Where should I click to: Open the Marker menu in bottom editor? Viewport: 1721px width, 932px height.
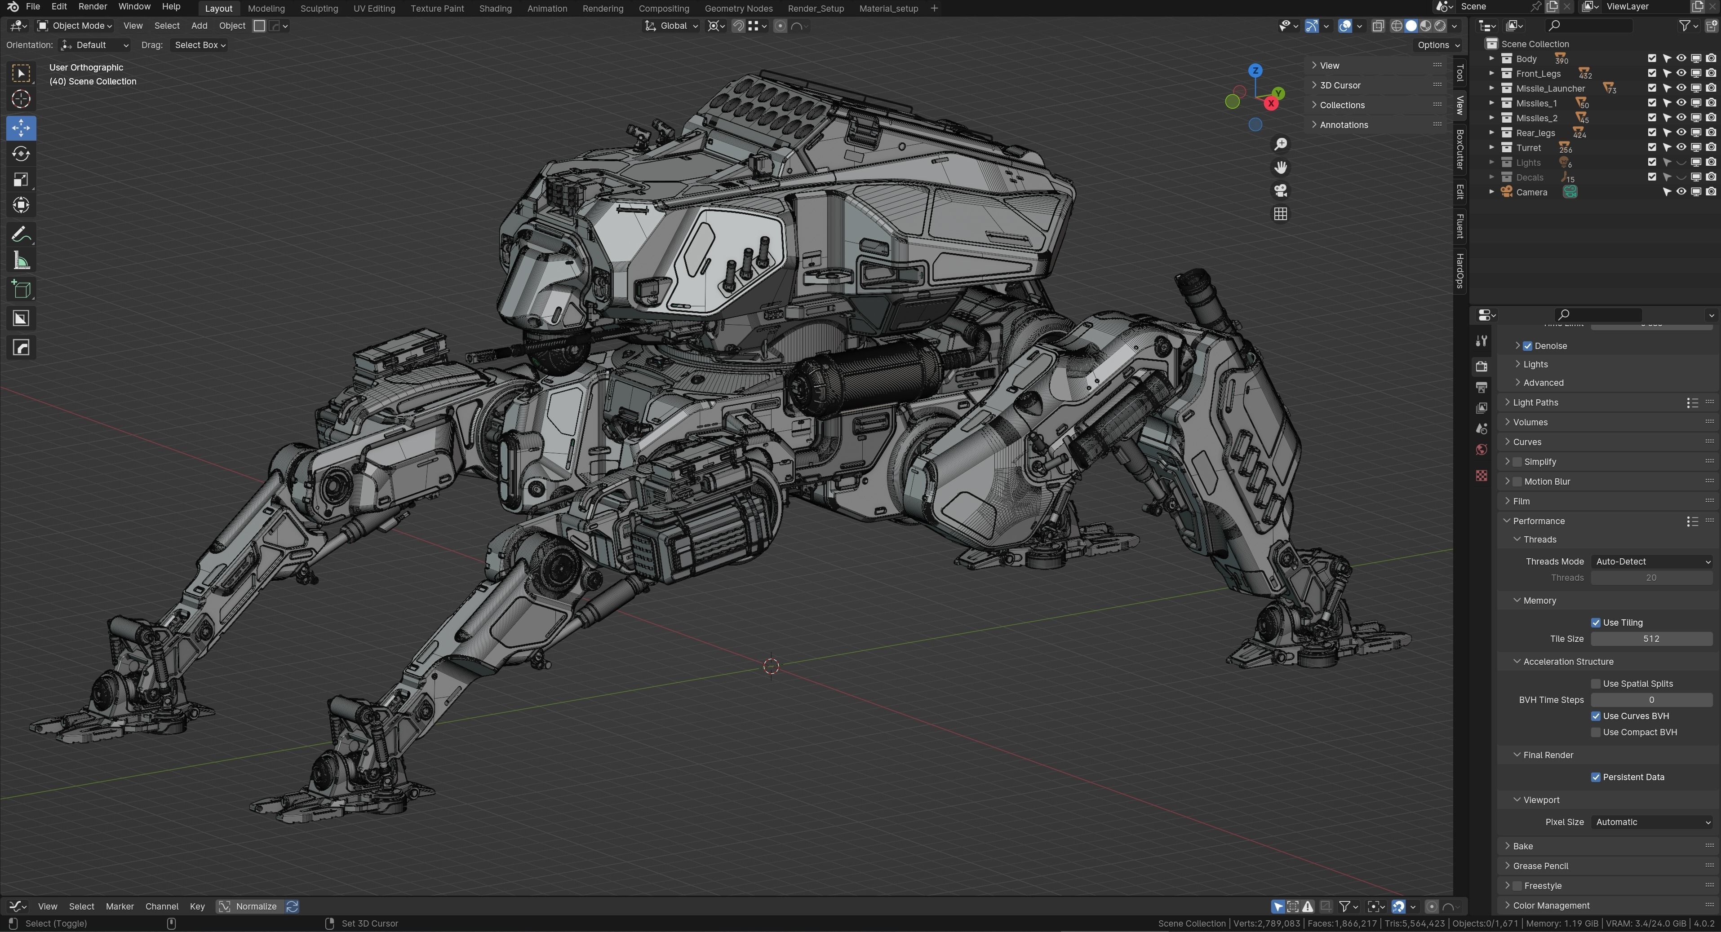[120, 907]
